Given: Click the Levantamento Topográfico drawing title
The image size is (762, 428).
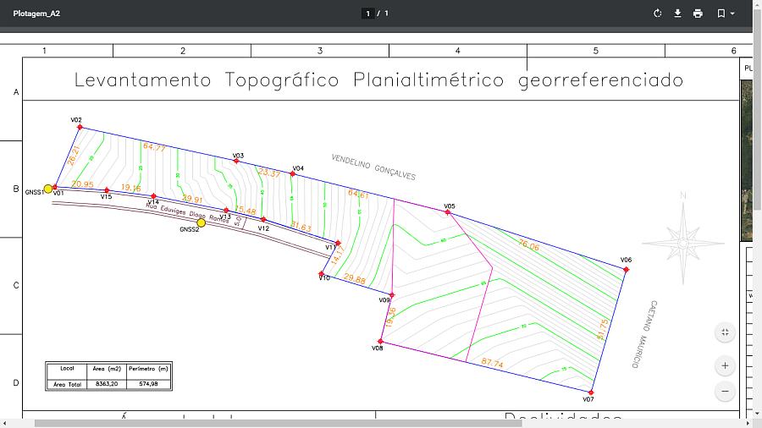Looking at the screenshot, I should pos(378,80).
